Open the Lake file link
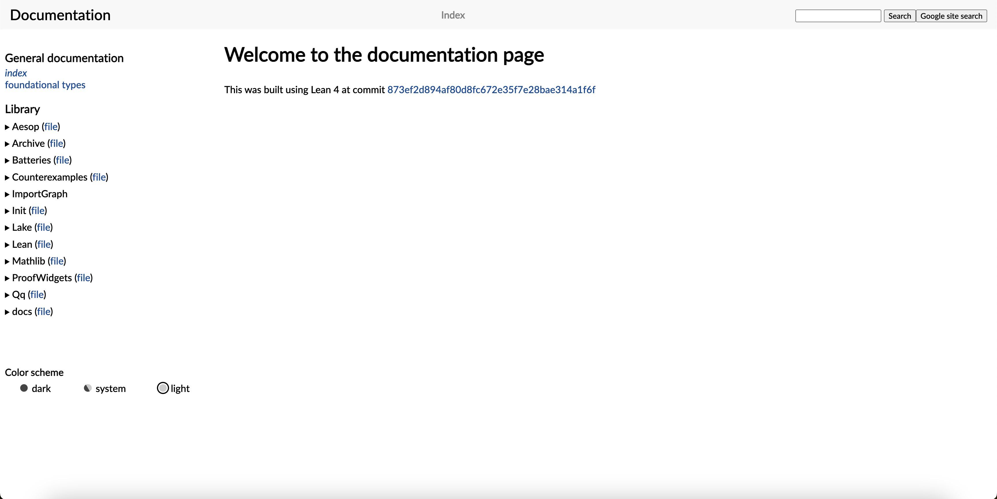The width and height of the screenshot is (997, 499). click(x=43, y=227)
